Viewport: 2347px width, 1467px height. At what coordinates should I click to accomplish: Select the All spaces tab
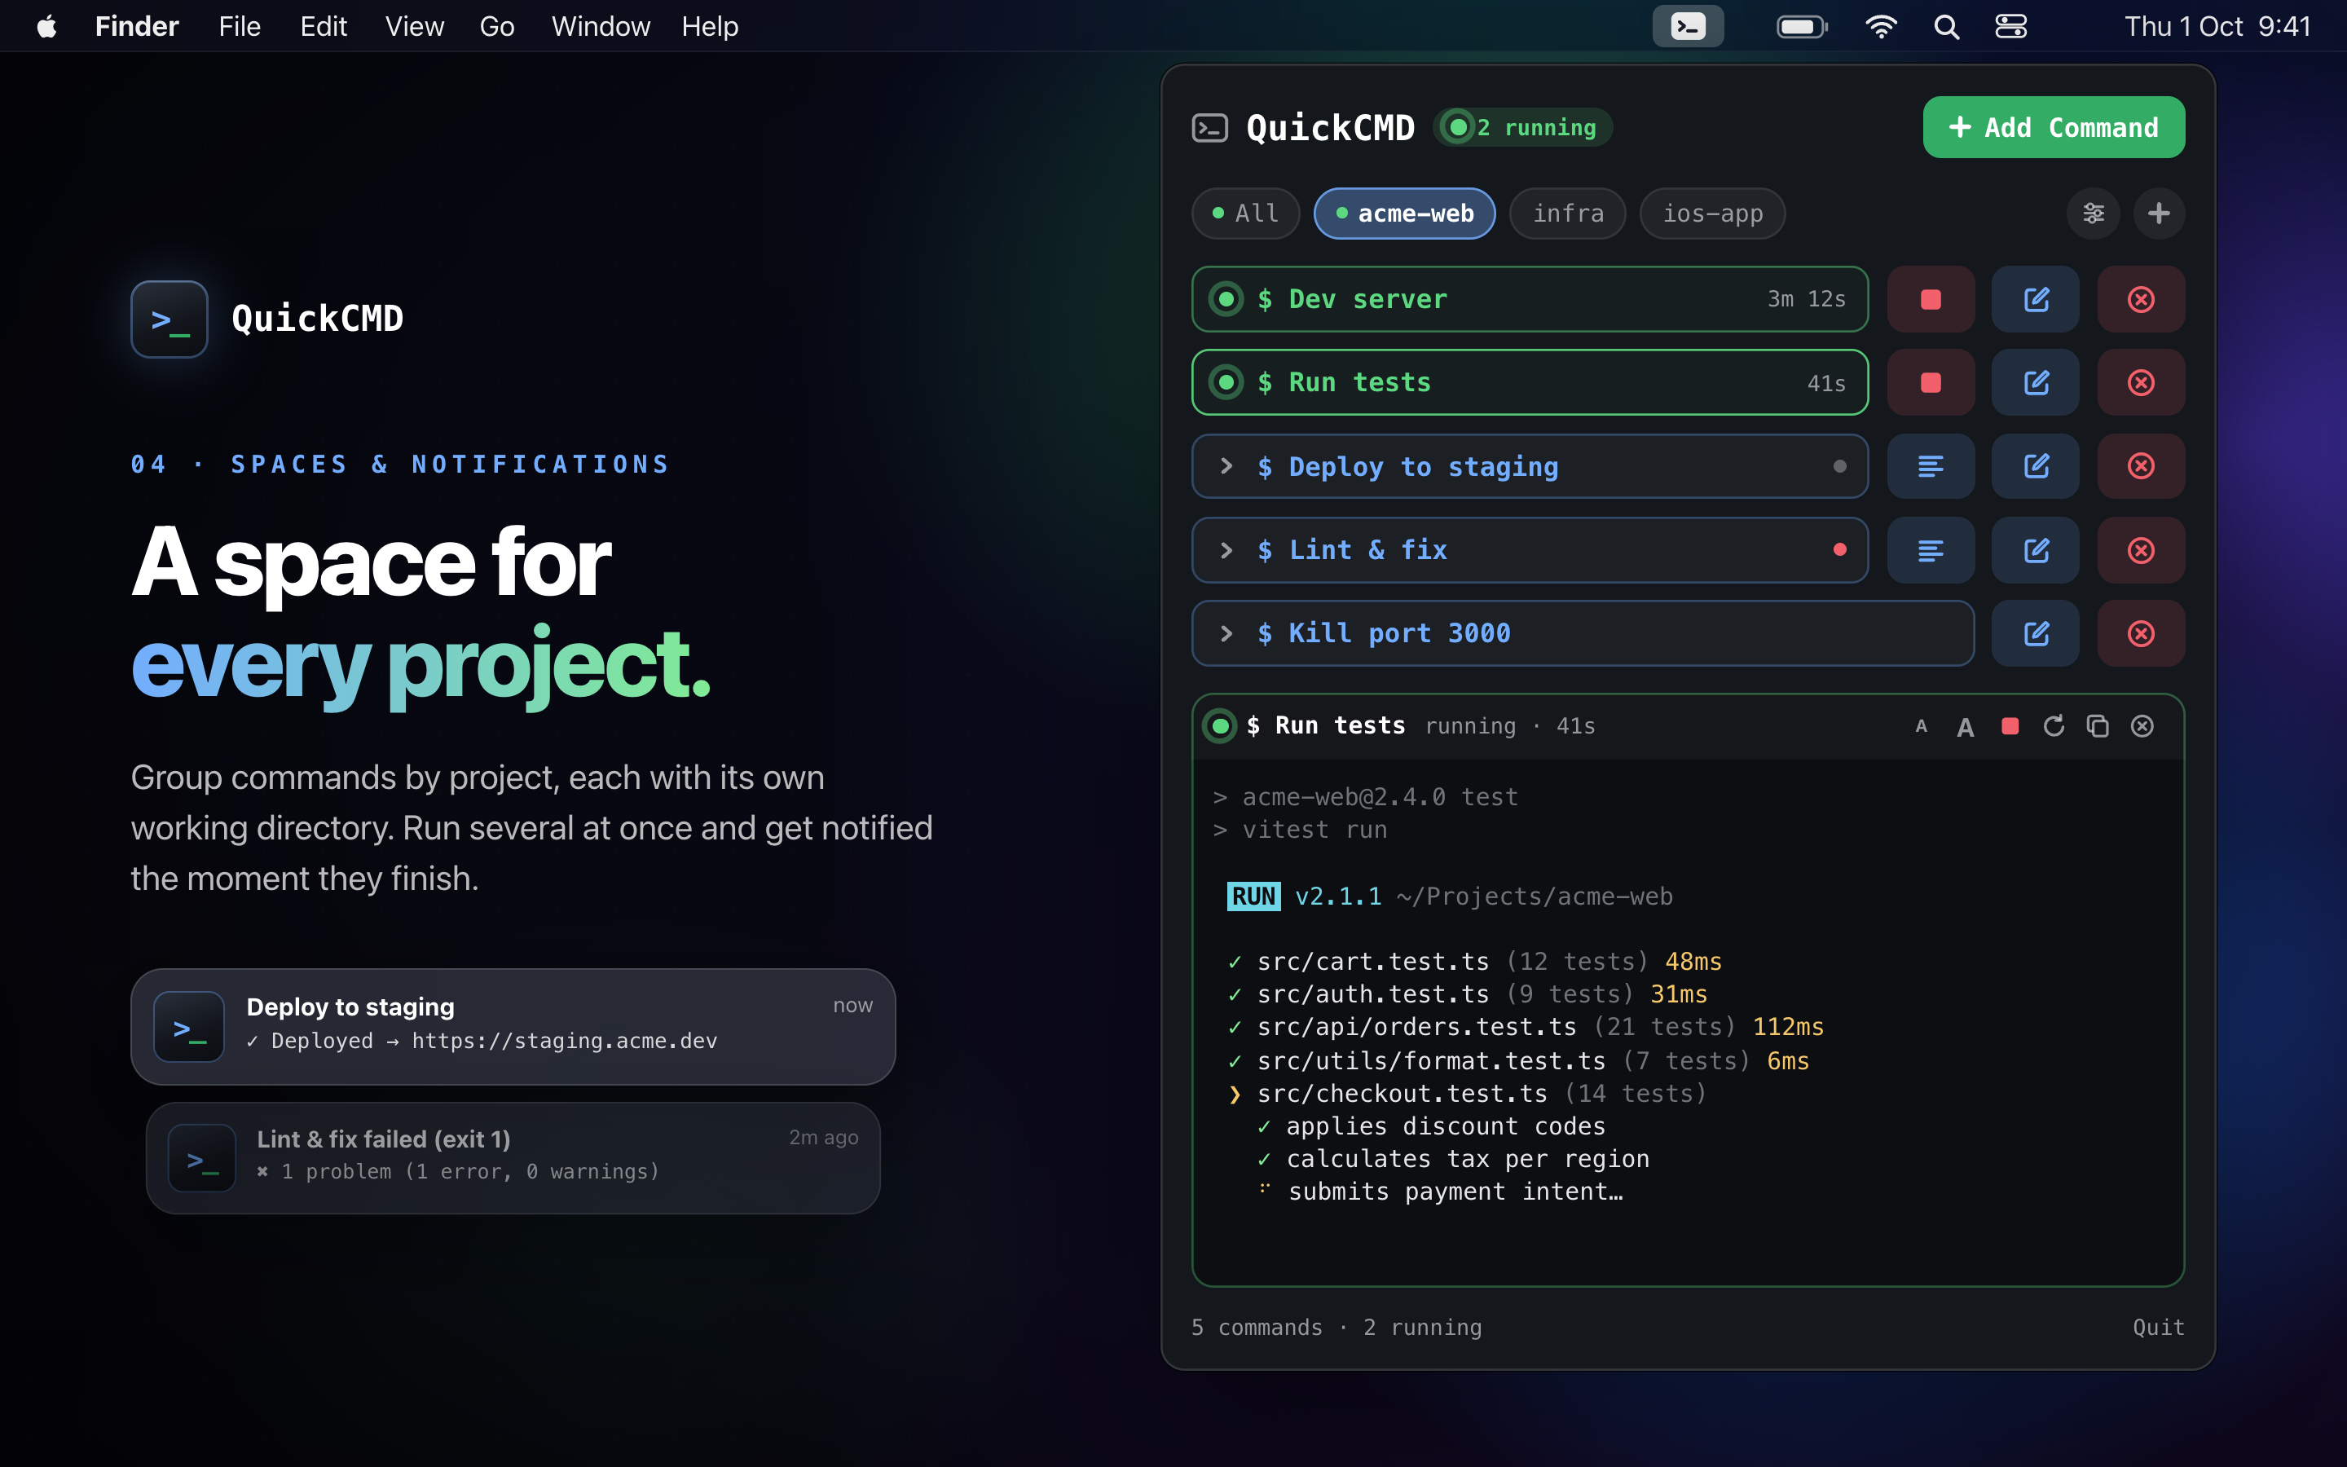click(x=1245, y=214)
